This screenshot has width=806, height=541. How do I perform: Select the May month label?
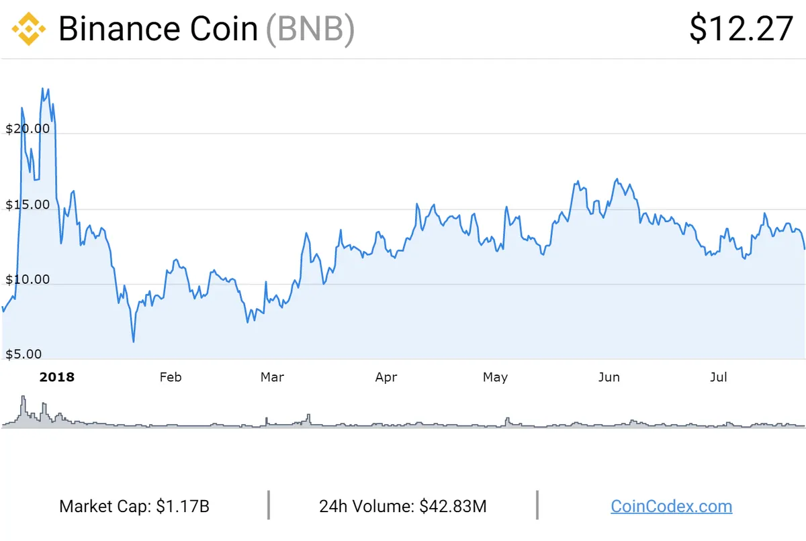coord(495,377)
